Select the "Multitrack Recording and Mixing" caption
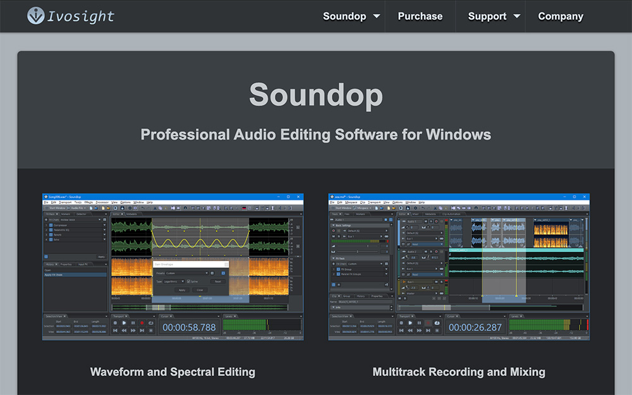The image size is (632, 395). pyautogui.click(x=459, y=372)
